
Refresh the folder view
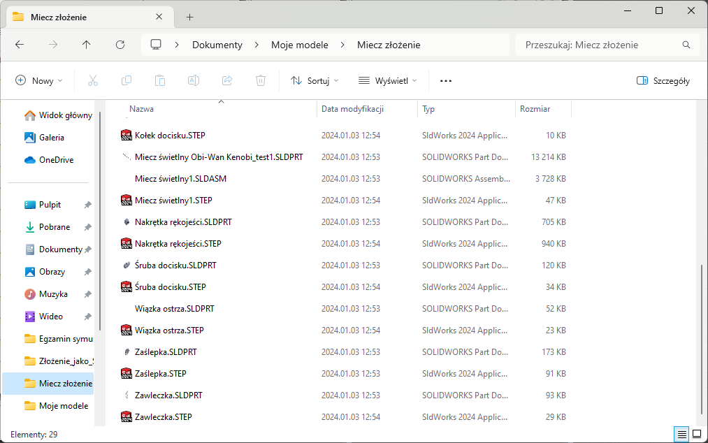pyautogui.click(x=120, y=45)
